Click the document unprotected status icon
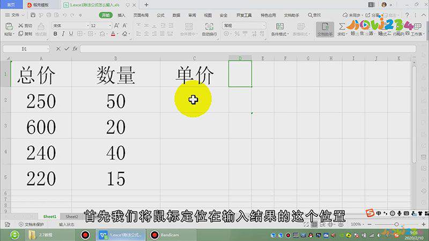Image resolution: width=429 pixels, height=241 pixels. (x=21, y=224)
